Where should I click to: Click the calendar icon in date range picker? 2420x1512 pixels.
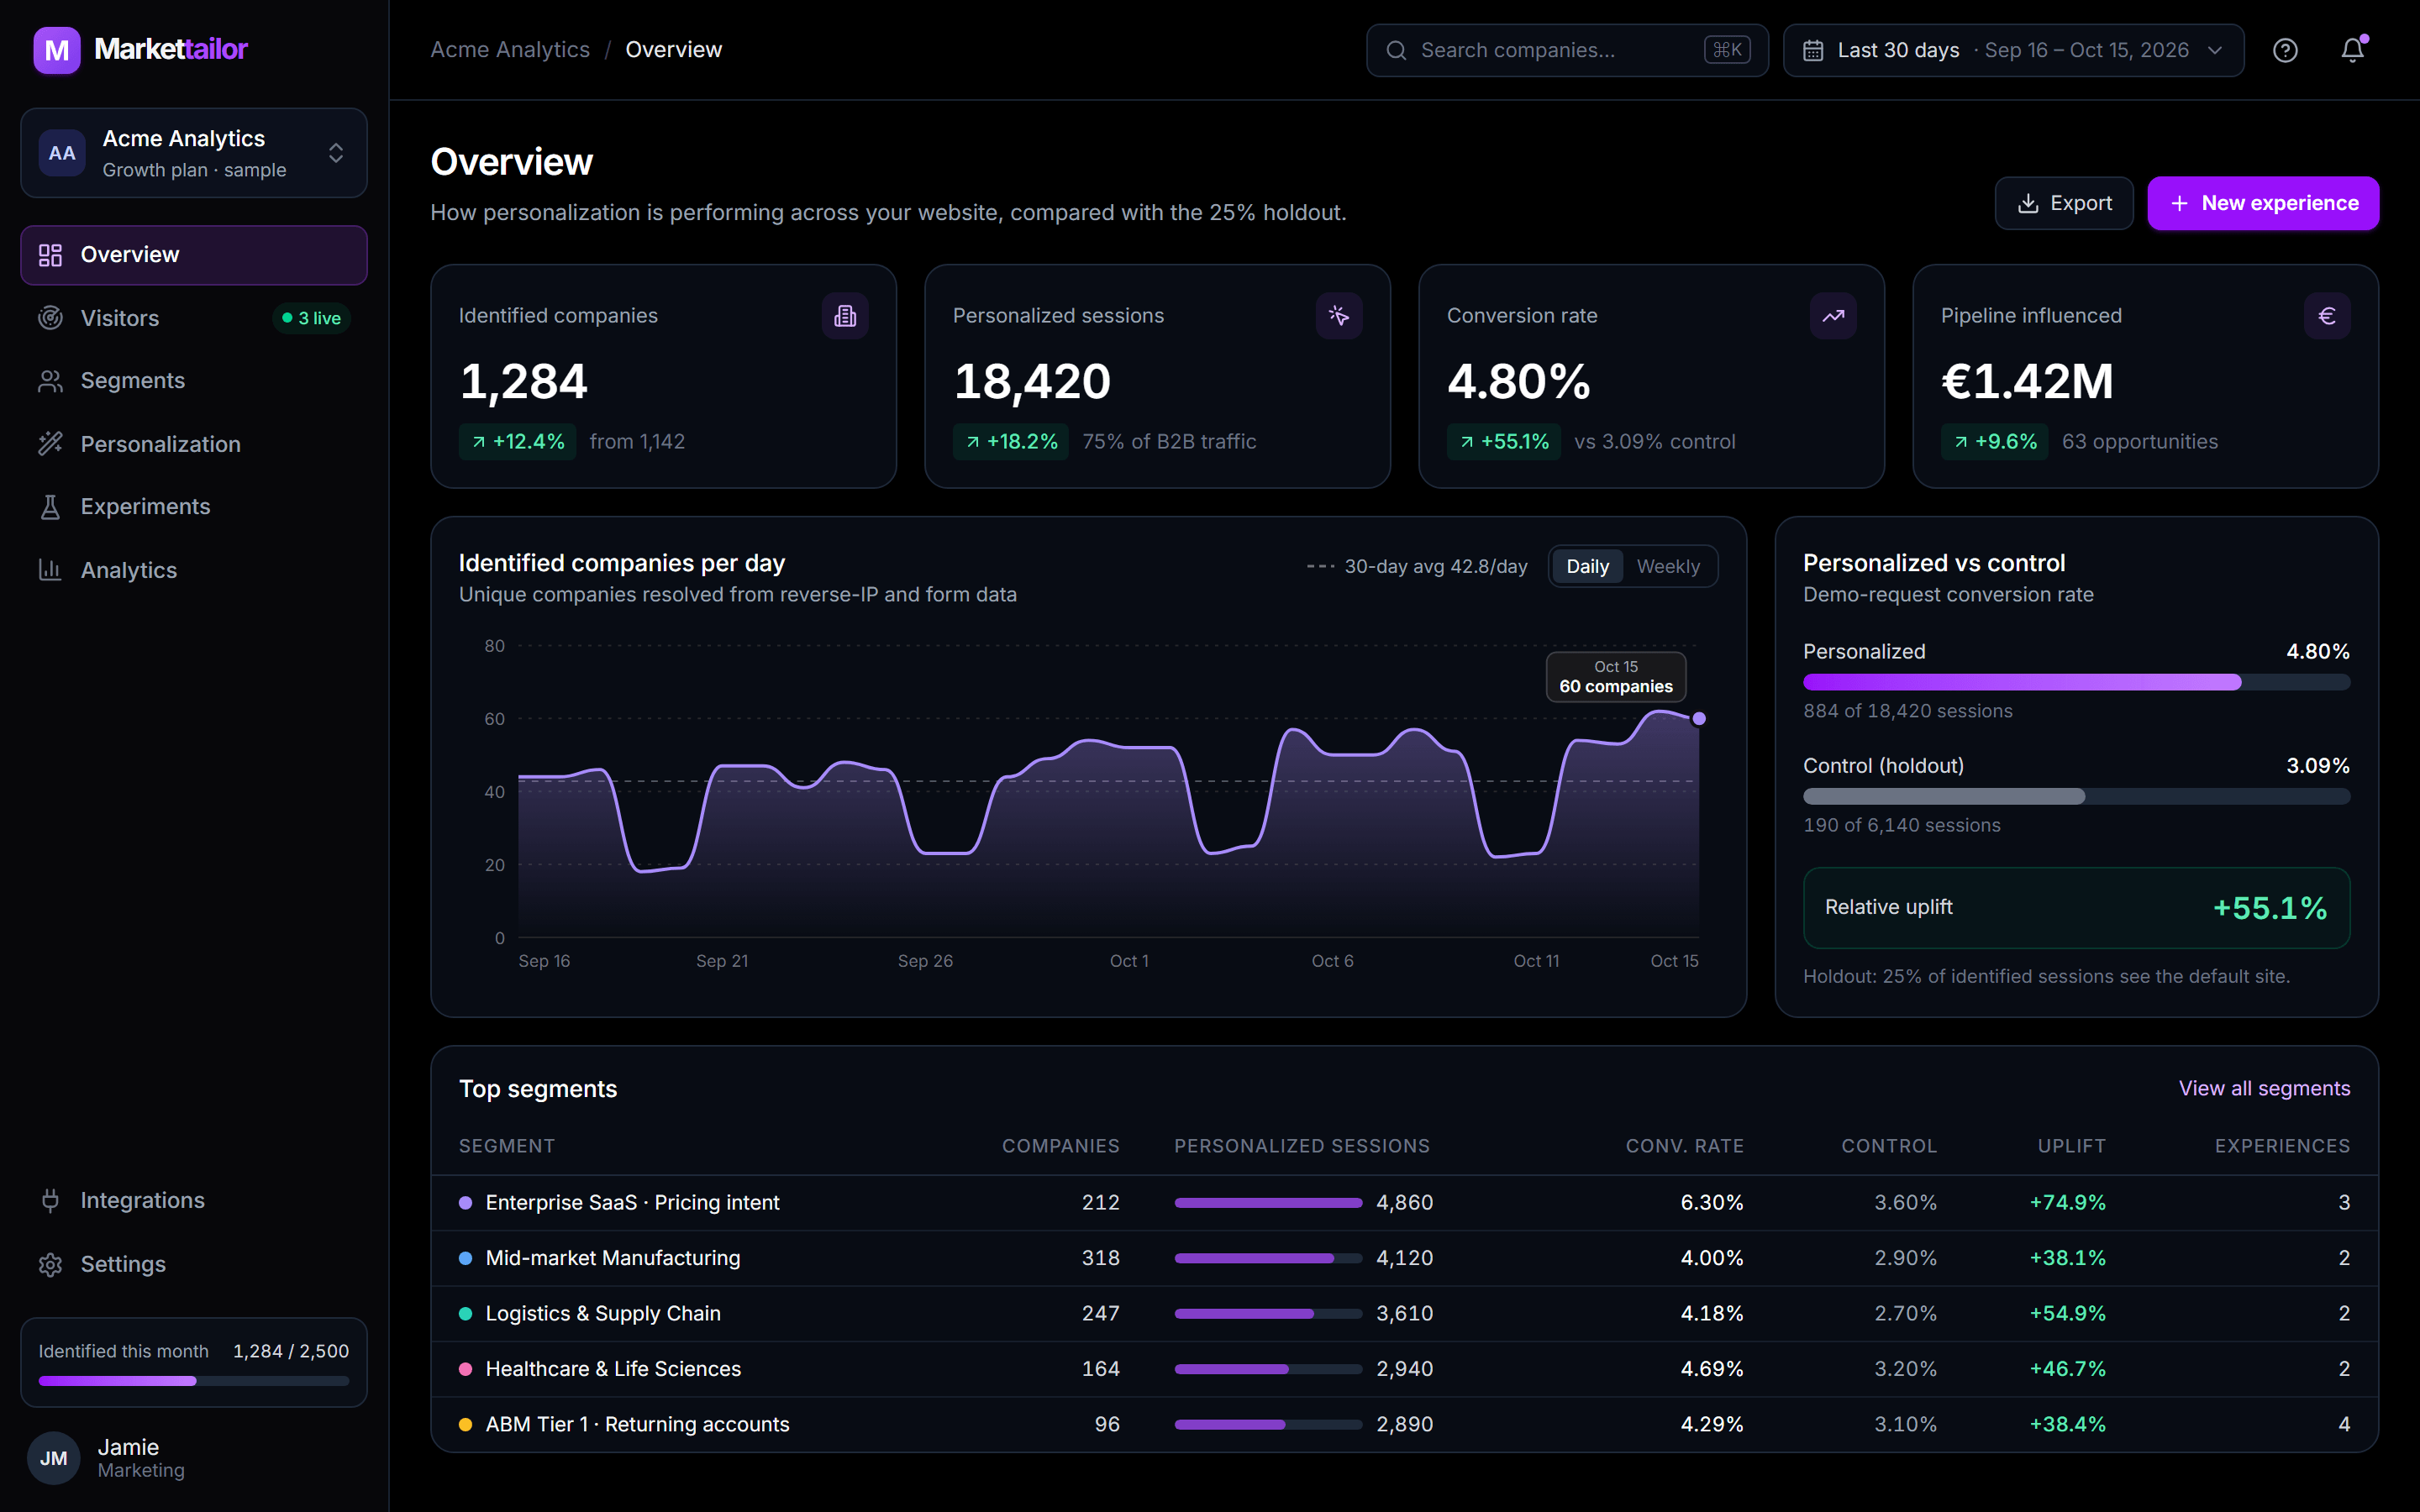(1813, 50)
